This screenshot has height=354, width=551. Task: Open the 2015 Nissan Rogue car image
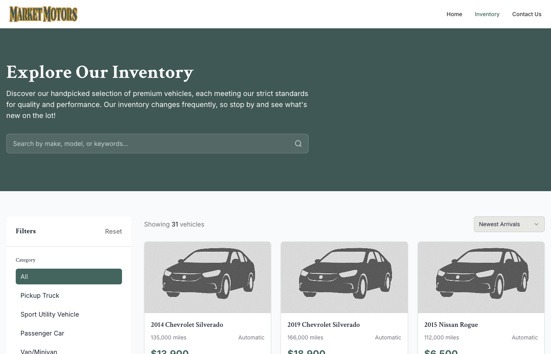[481, 277]
